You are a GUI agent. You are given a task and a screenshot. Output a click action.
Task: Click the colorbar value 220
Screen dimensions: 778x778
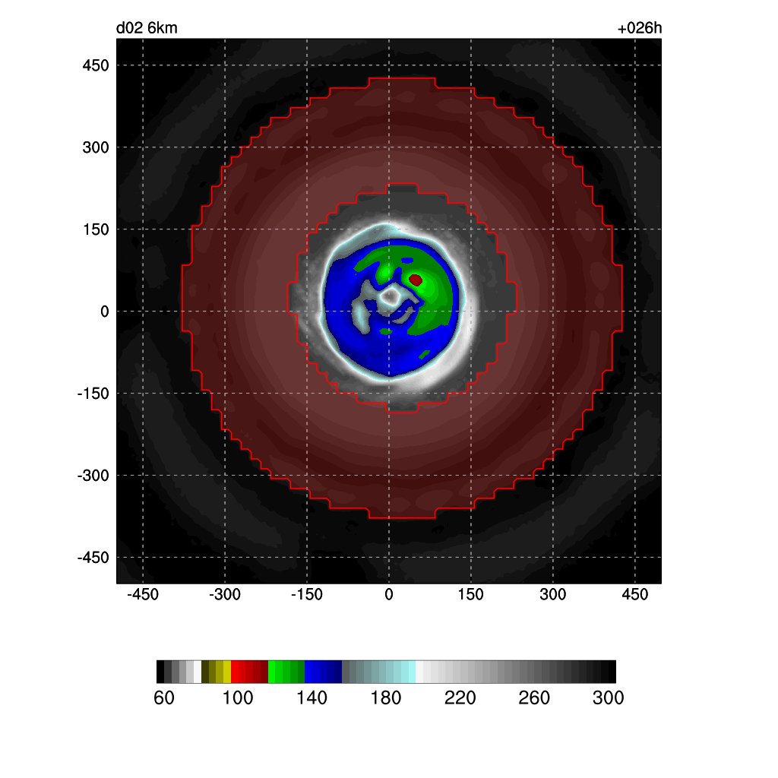(x=460, y=698)
